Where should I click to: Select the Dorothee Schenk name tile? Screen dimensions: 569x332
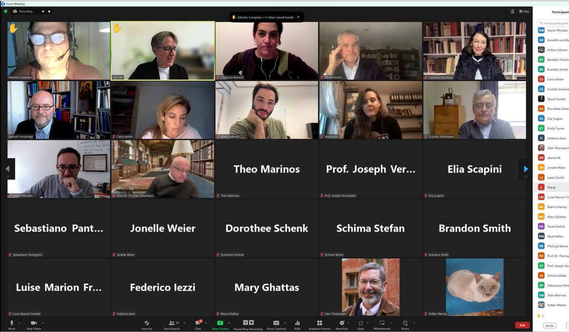267,228
